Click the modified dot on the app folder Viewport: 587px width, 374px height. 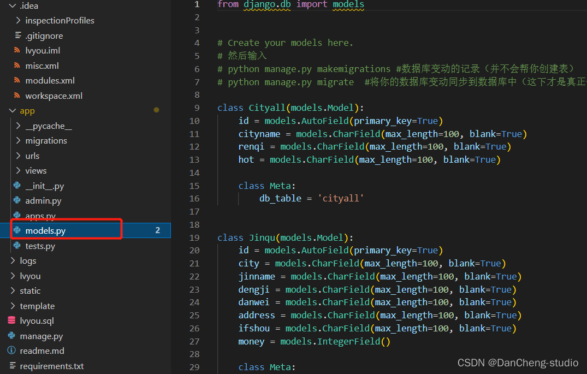click(157, 110)
